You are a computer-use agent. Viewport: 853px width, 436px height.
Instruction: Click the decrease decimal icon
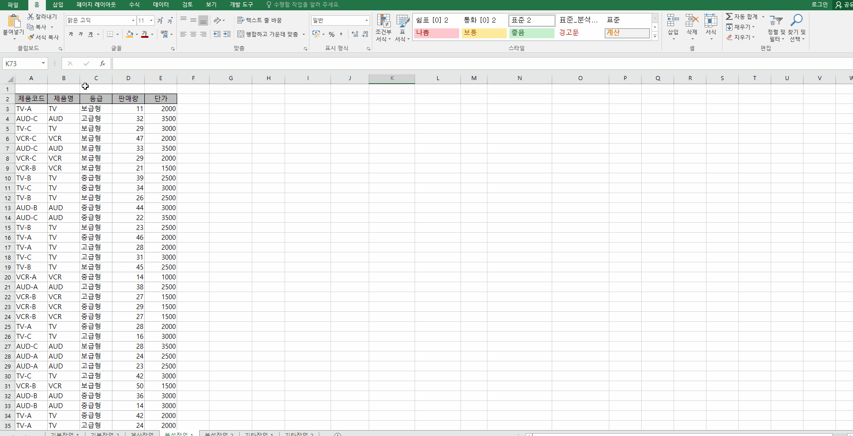365,34
